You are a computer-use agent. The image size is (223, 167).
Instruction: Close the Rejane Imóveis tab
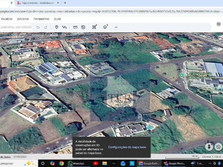[58, 3]
